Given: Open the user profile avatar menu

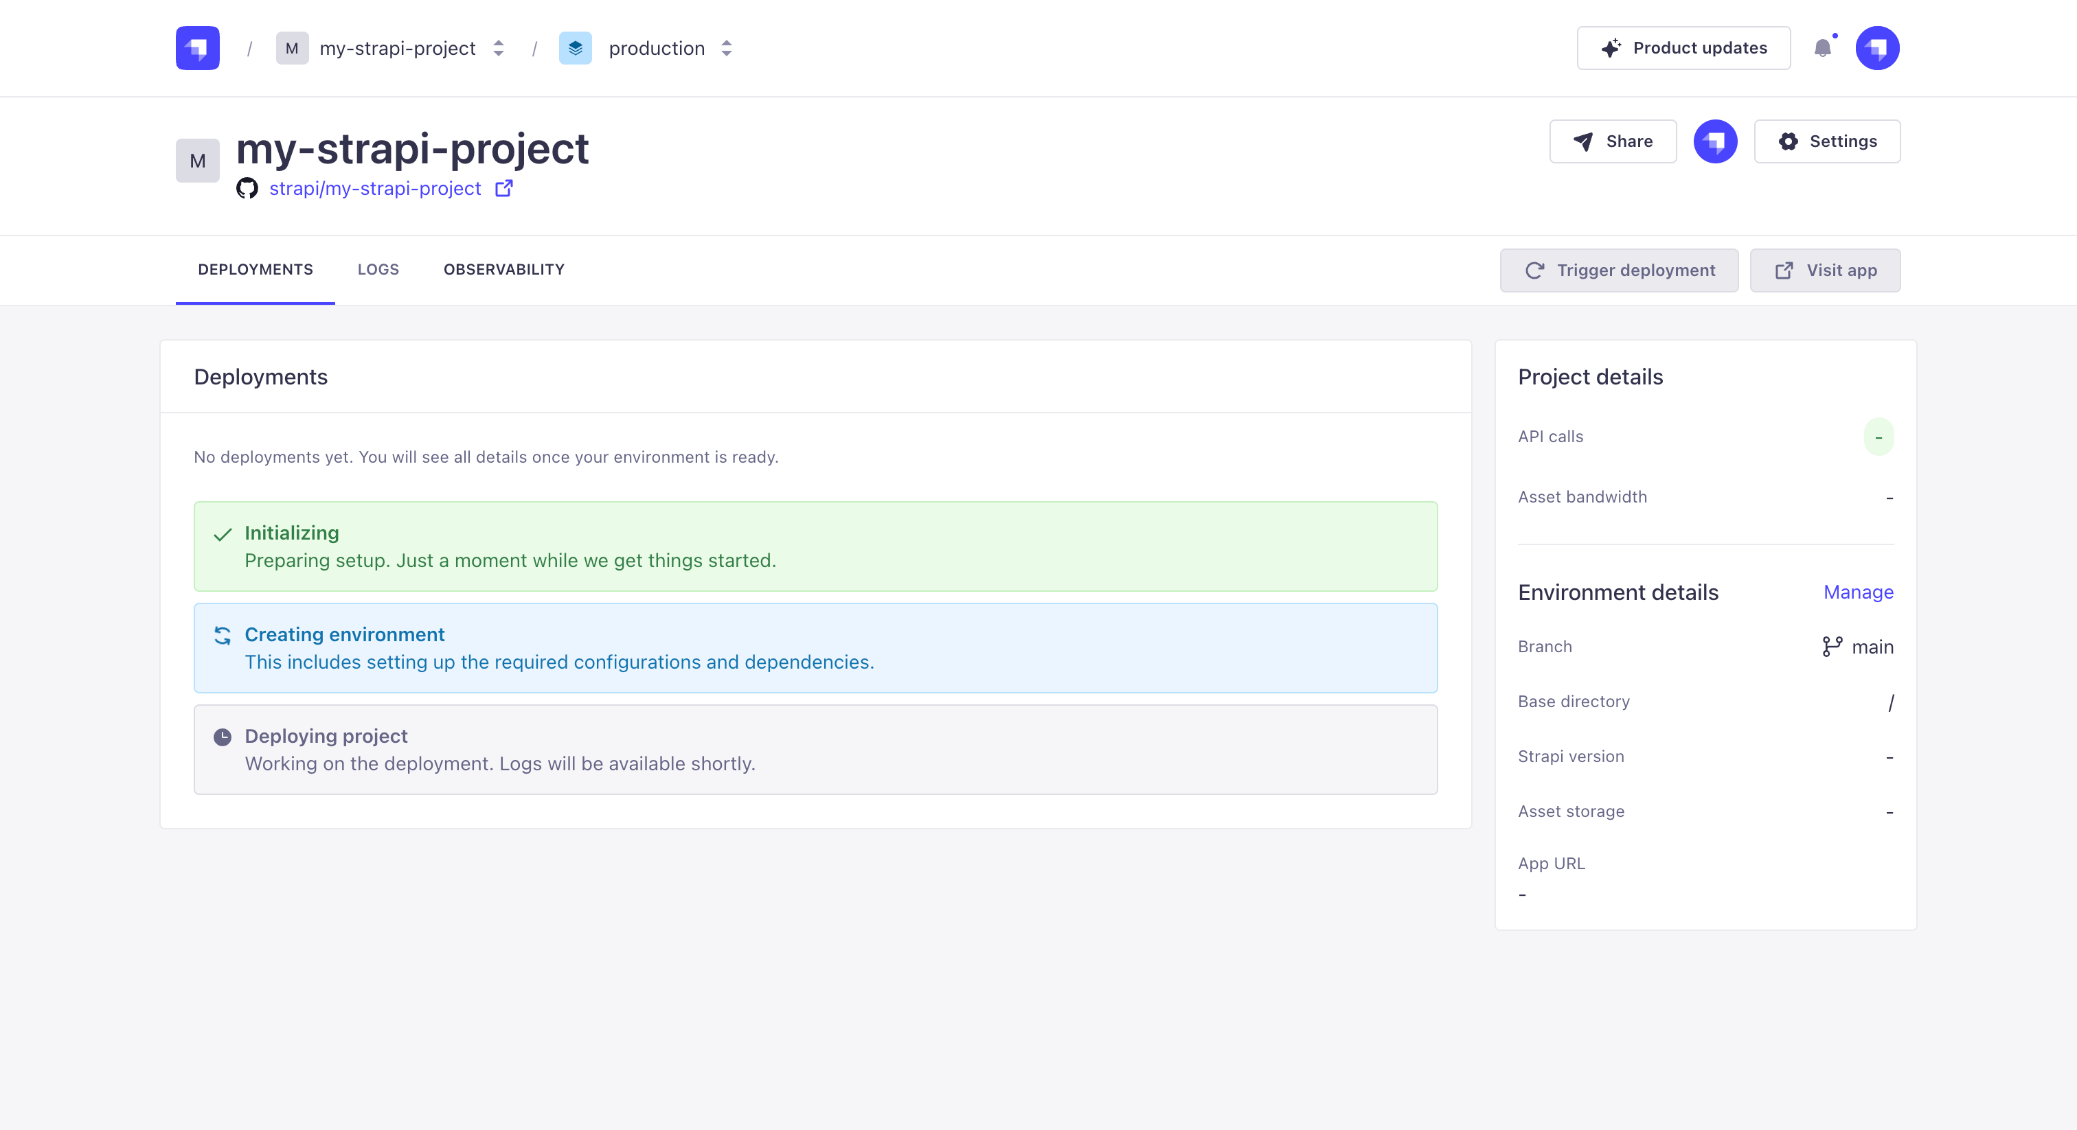Looking at the screenshot, I should click(x=1877, y=48).
